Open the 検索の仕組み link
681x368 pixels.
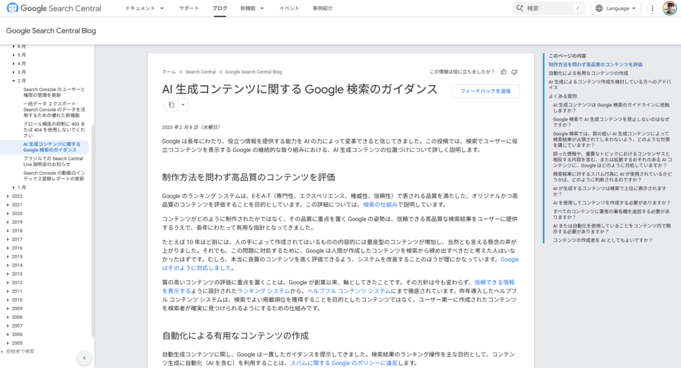[380, 205]
